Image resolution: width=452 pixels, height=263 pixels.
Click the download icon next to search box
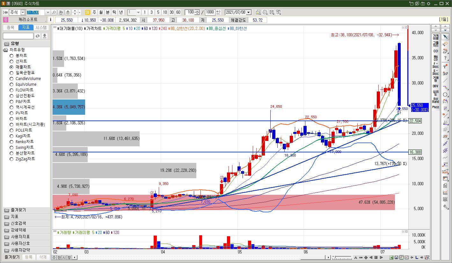(45, 36)
